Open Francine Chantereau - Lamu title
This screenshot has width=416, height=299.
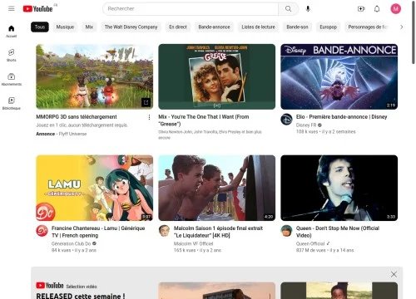[98, 232]
